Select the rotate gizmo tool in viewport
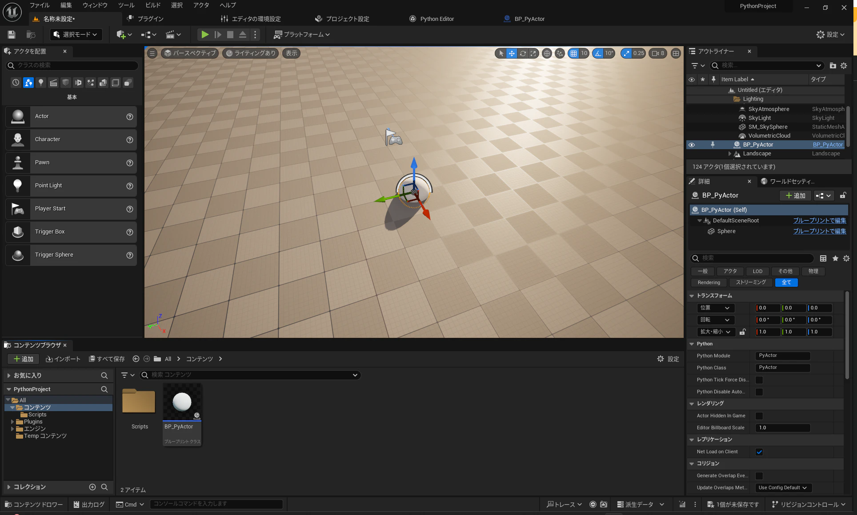857x515 pixels. [x=523, y=53]
